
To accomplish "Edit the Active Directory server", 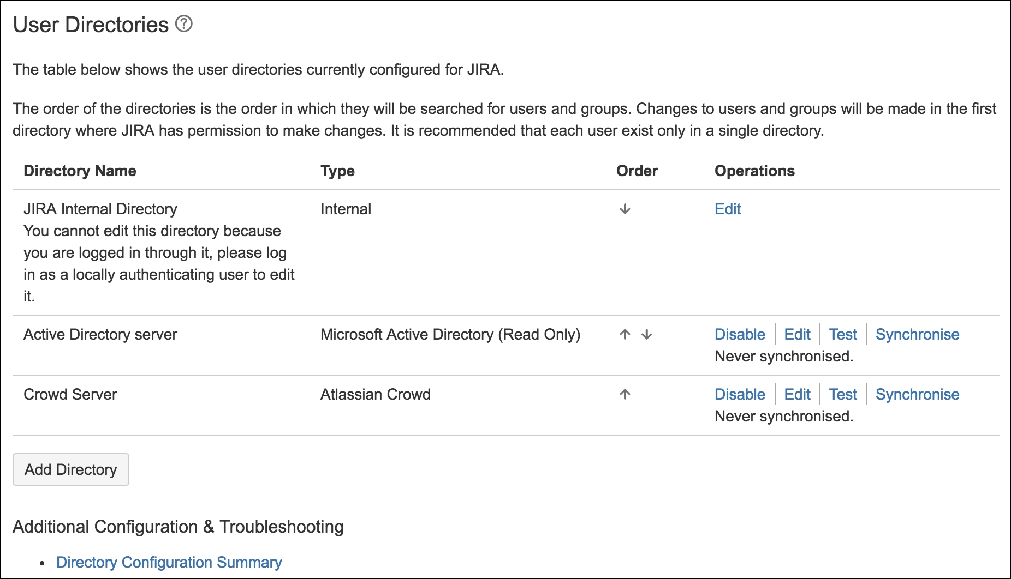I will (x=797, y=334).
